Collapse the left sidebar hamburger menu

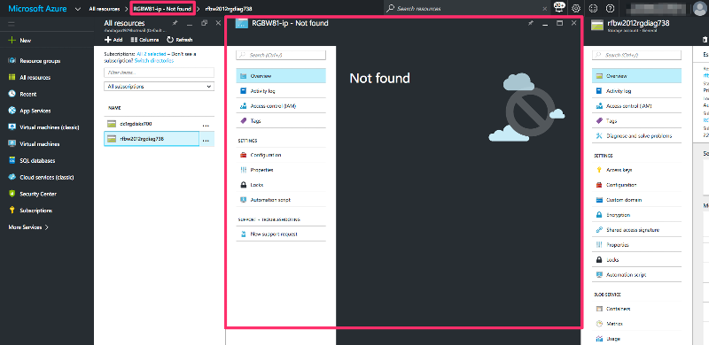[12, 24]
